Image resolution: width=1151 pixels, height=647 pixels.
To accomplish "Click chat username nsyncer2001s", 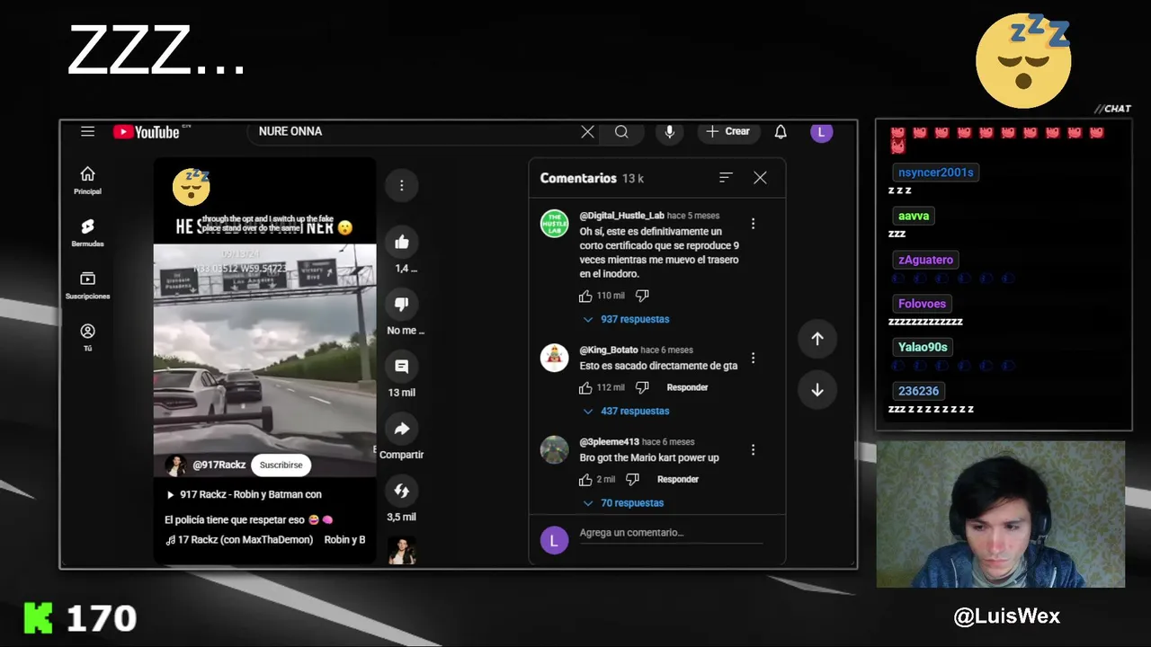I will click(936, 173).
